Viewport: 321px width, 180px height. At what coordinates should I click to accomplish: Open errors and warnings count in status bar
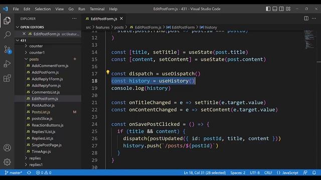pos(44,172)
